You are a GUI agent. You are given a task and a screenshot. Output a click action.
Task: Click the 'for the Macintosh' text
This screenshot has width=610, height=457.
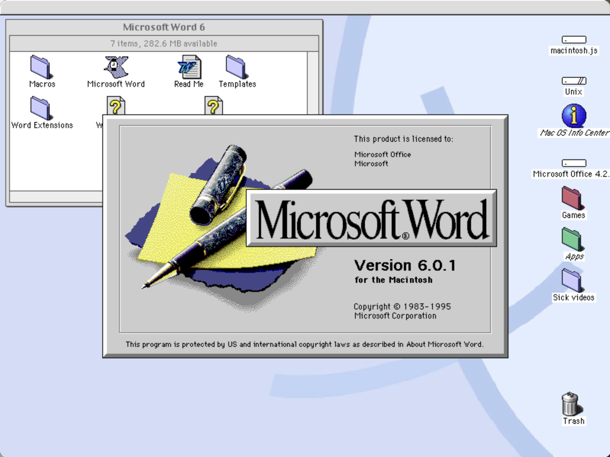pos(394,280)
